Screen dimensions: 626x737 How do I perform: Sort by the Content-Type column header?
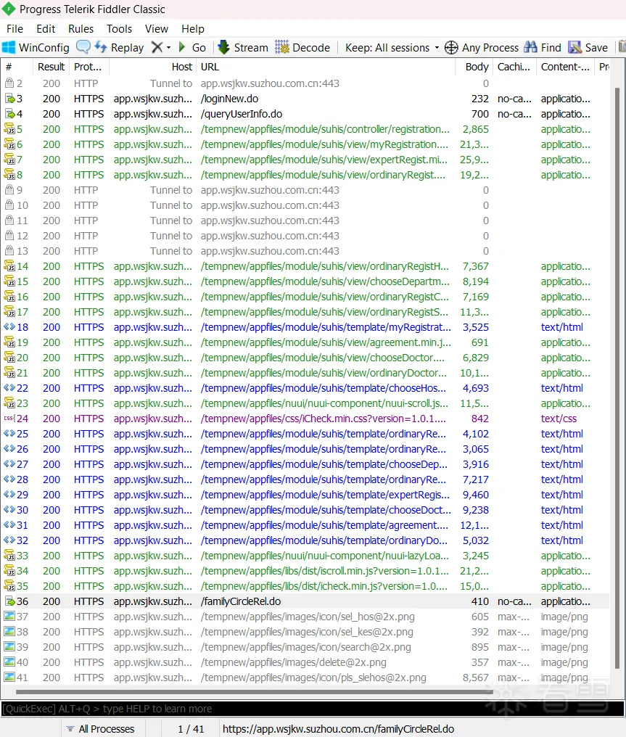[x=566, y=67]
